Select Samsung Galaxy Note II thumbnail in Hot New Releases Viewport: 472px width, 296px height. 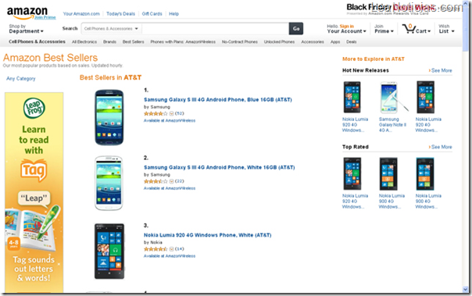pos(393,97)
